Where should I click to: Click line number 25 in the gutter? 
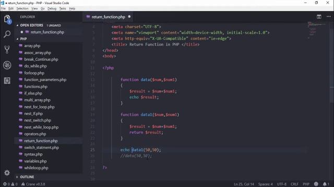tap(92, 150)
